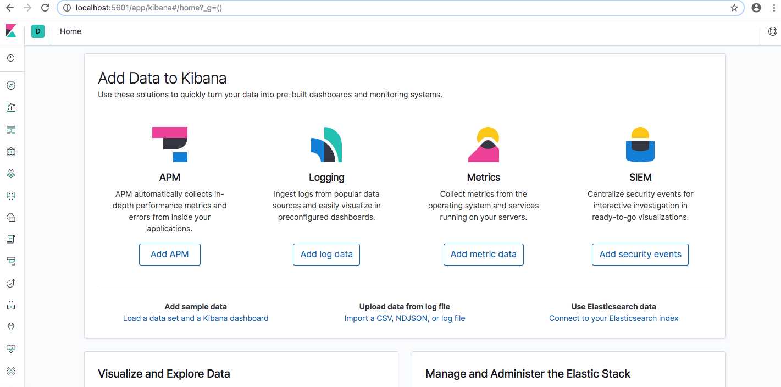Click the Add sample data label
The image size is (781, 387).
[x=196, y=307]
